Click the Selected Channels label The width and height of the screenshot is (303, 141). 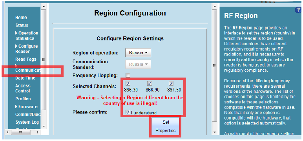click(x=95, y=86)
